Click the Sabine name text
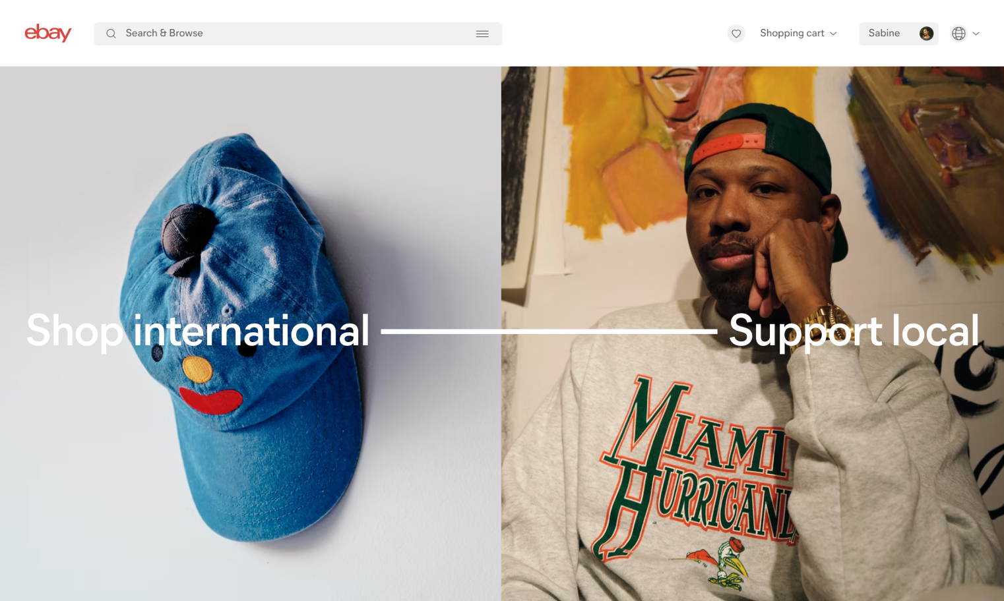 pos(884,34)
